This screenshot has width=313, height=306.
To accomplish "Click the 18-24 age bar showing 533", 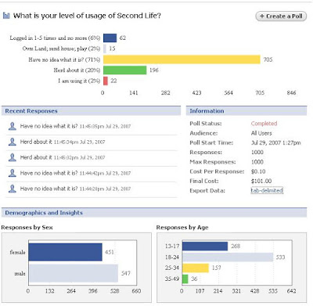I will (228, 257).
